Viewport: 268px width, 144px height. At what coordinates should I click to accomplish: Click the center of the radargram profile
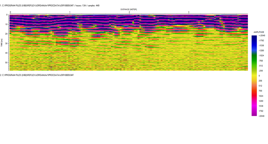pos(129,43)
